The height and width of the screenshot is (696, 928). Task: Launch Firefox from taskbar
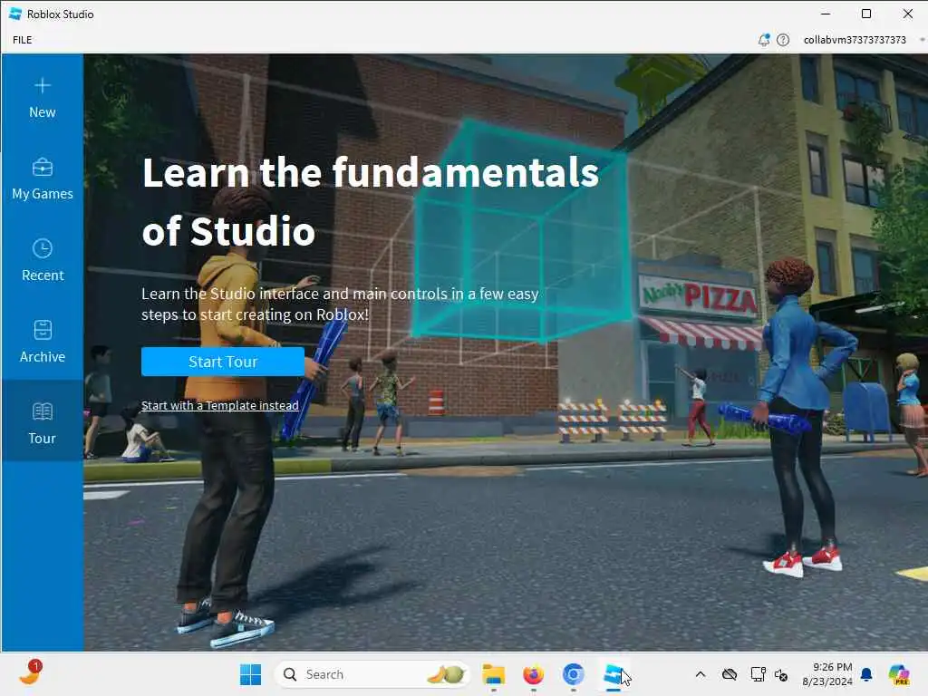pyautogui.click(x=533, y=674)
